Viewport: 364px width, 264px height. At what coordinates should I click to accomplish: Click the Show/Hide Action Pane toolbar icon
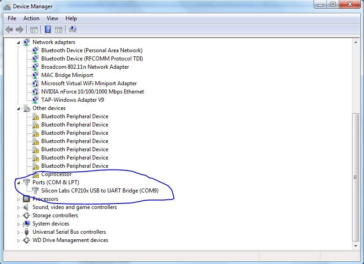pyautogui.click(x=59, y=30)
